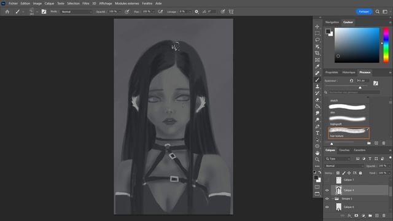Select the Crop tool

tap(317, 53)
